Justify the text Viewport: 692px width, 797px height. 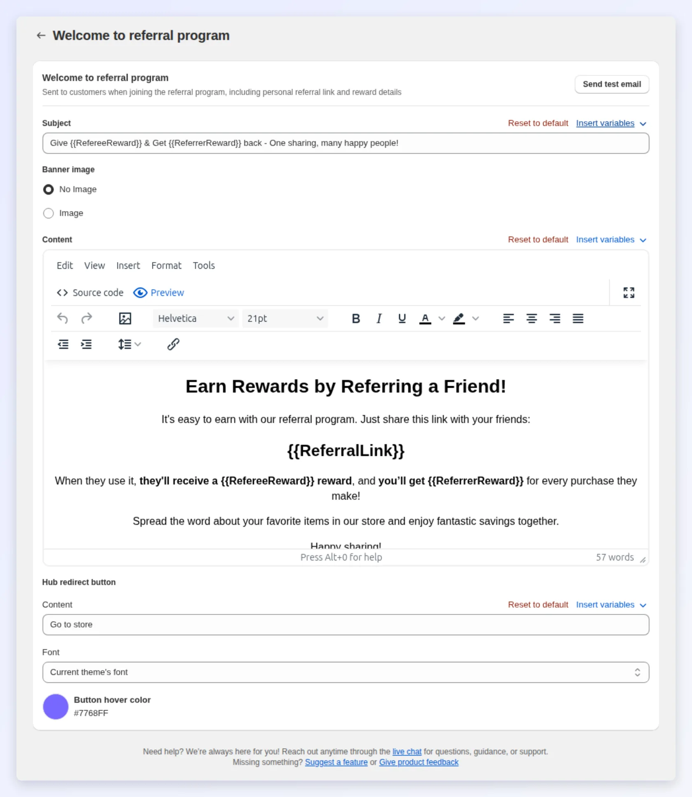coord(578,319)
